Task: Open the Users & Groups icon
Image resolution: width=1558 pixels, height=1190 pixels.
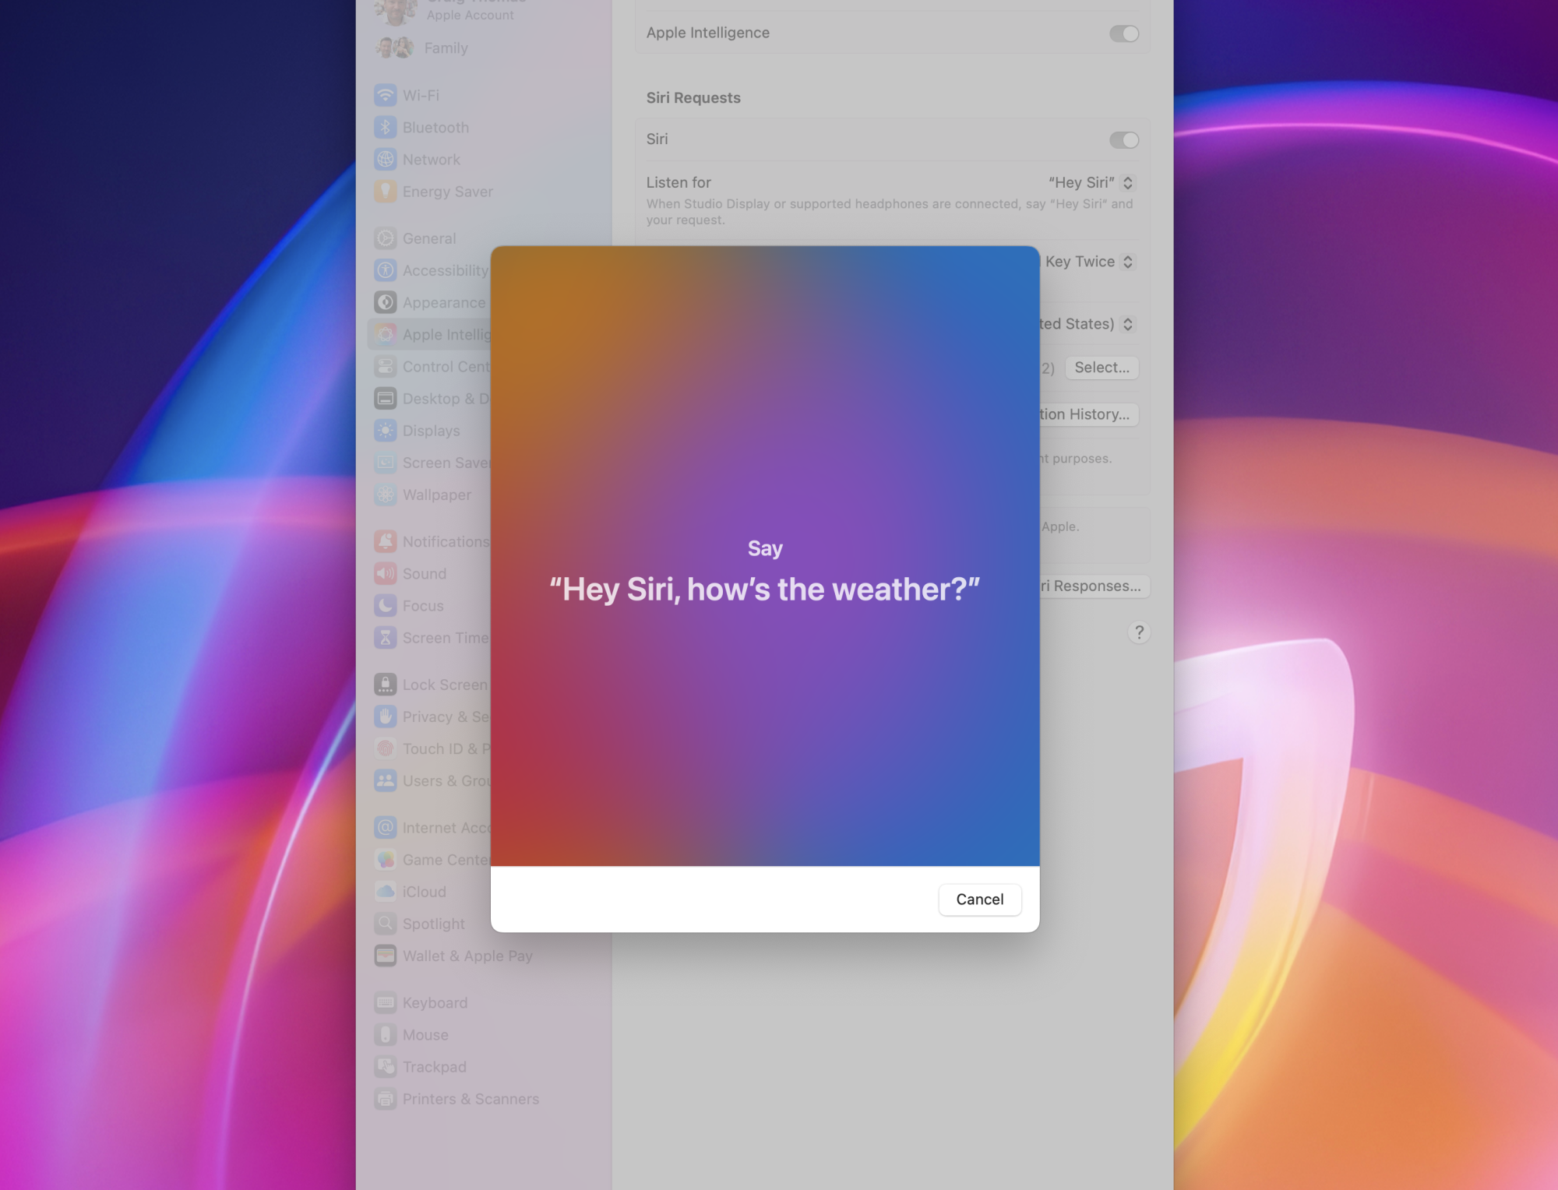Action: click(x=386, y=780)
